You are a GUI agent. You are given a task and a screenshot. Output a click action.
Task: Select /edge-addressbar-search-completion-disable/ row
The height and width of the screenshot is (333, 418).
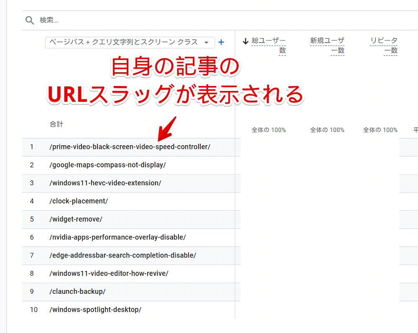click(131, 255)
